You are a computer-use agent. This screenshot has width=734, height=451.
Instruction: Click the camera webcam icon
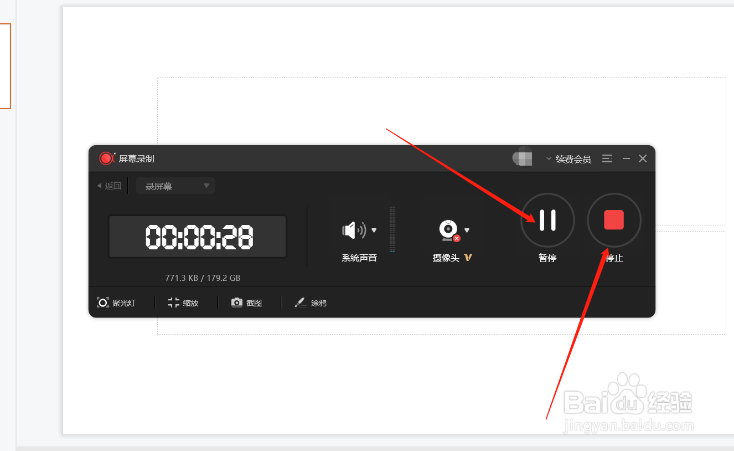[449, 230]
